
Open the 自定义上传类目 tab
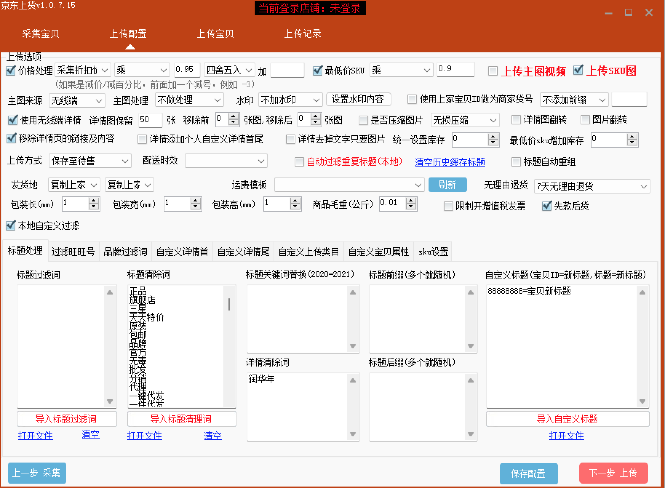coord(308,251)
